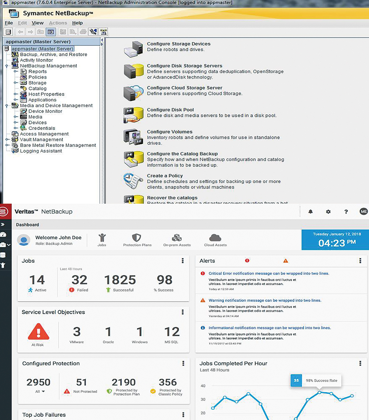This screenshot has width=369, height=420.
Task: Open the Help menu
Action: coord(77,23)
